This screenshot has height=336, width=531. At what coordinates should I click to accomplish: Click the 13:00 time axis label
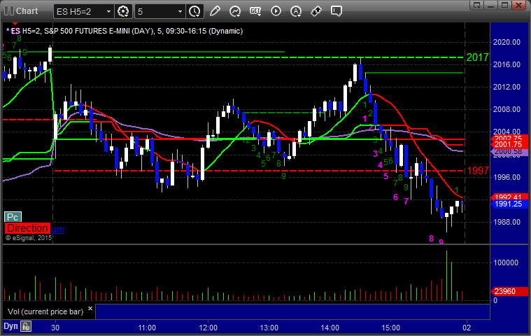click(x=269, y=328)
